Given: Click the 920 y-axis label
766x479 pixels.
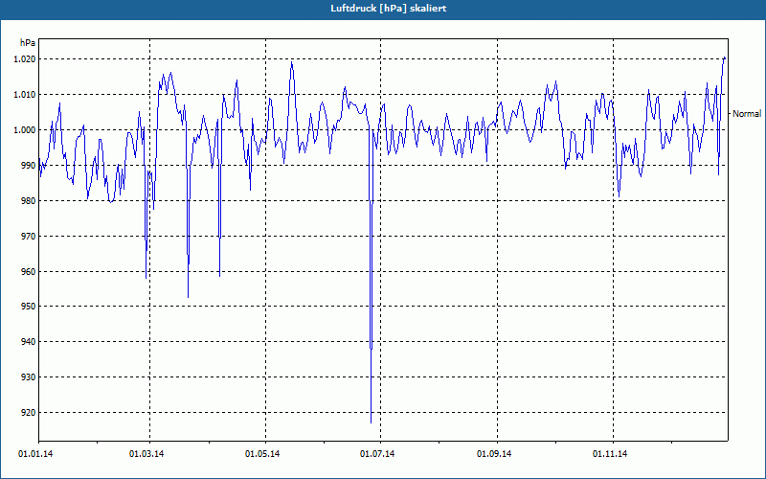Looking at the screenshot, I should [29, 413].
